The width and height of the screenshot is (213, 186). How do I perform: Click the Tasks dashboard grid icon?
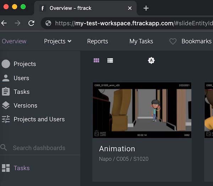click(6, 168)
